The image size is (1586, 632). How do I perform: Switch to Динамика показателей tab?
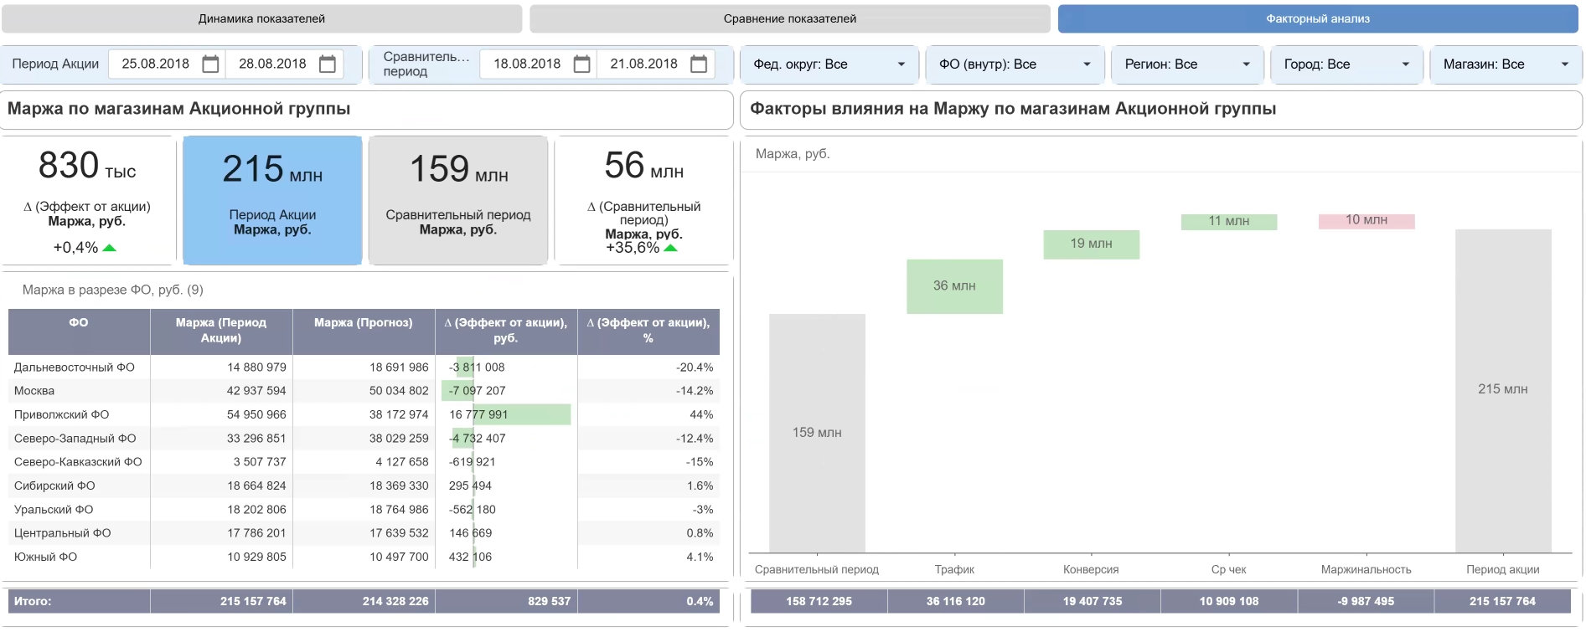[261, 18]
